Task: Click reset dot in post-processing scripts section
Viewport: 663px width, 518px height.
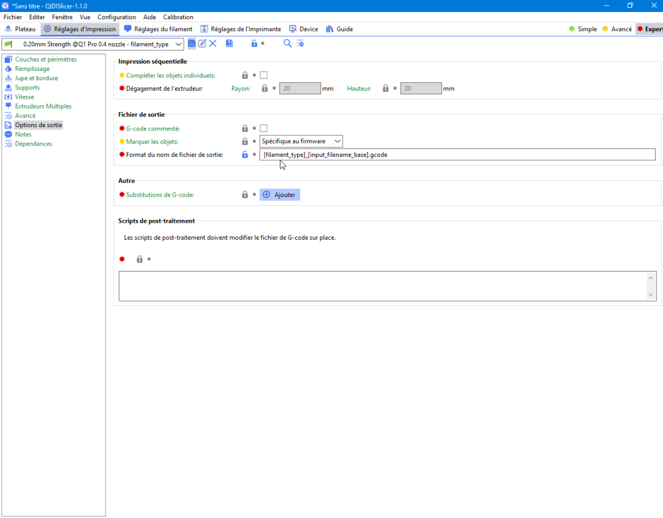Action: (x=149, y=259)
